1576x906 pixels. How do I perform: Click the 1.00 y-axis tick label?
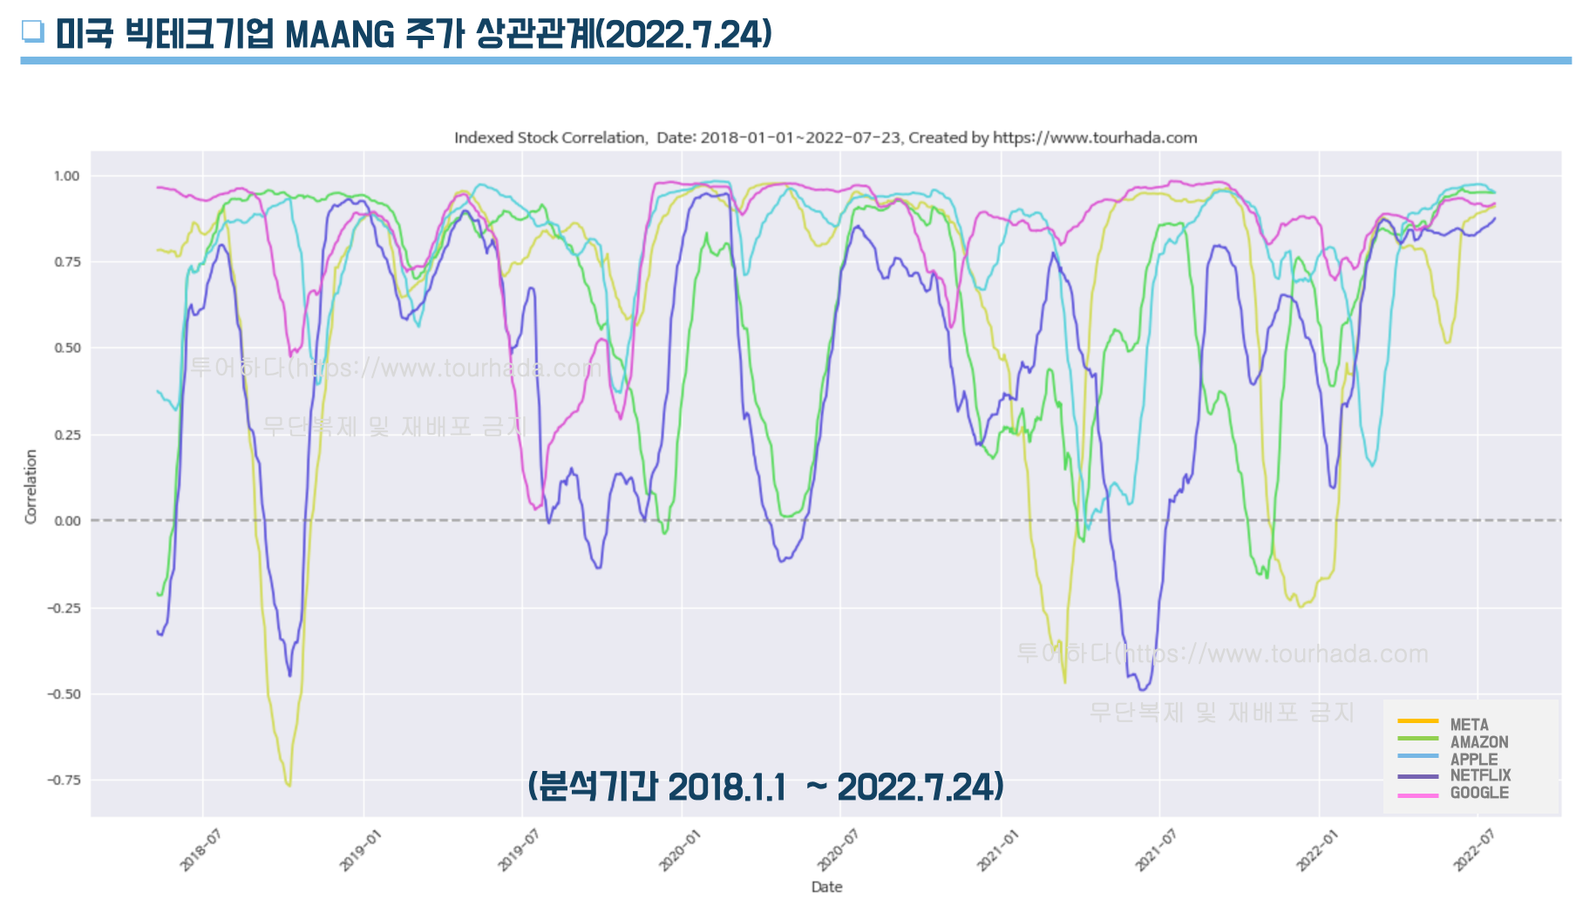[x=66, y=176]
